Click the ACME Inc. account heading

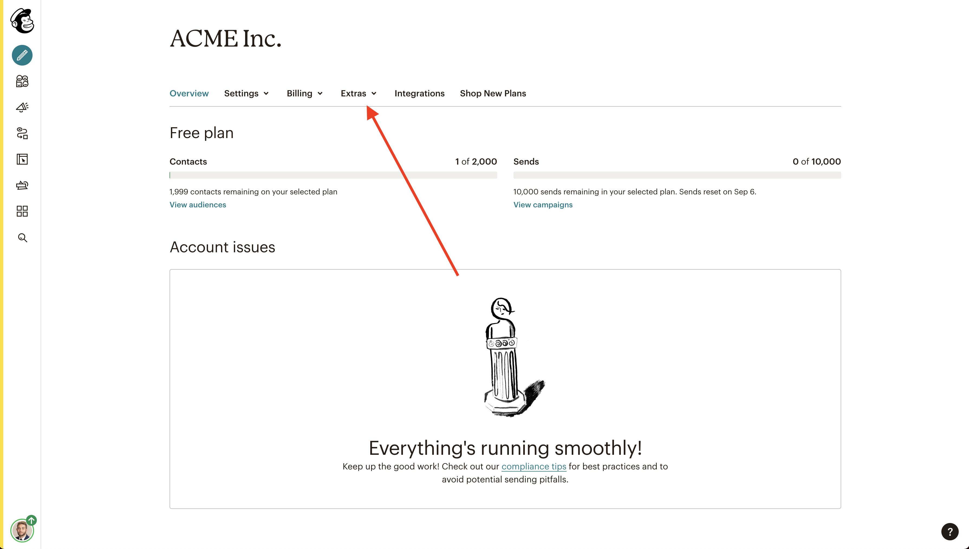tap(226, 38)
